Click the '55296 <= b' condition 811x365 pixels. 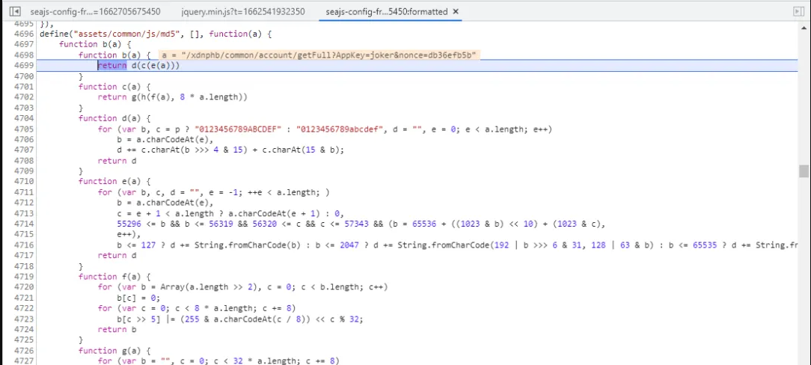(x=141, y=224)
